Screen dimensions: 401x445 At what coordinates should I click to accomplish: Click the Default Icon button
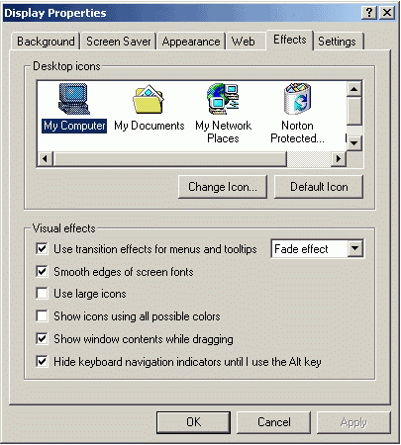pyautogui.click(x=319, y=187)
